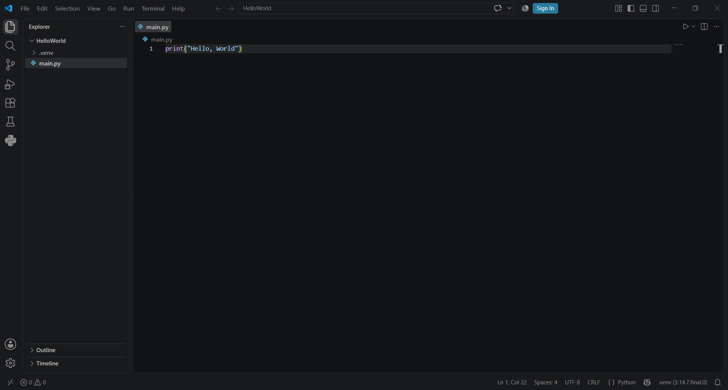The width and height of the screenshot is (728, 390).
Task: Toggle the bottom panel visibility
Action: (x=643, y=8)
